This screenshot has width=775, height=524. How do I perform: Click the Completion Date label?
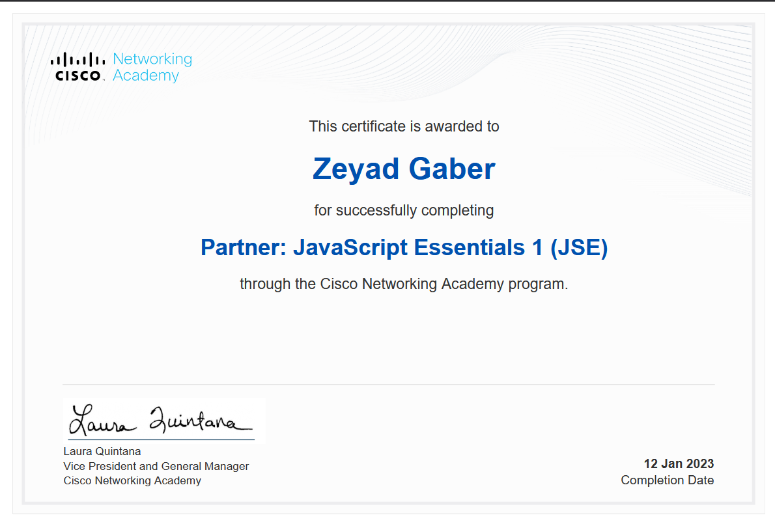667,480
